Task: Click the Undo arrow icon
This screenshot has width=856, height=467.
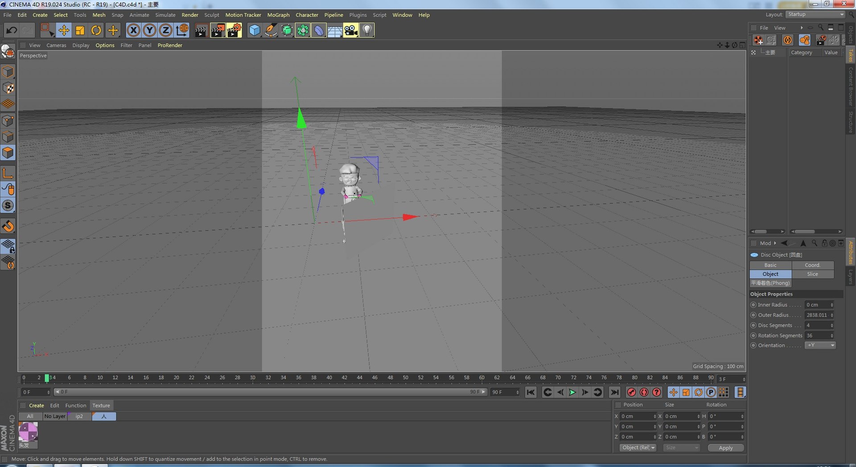Action: tap(12, 30)
